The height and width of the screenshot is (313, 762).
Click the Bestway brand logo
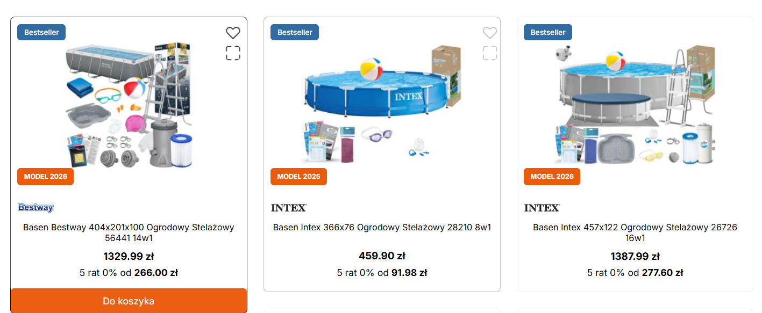coord(36,207)
